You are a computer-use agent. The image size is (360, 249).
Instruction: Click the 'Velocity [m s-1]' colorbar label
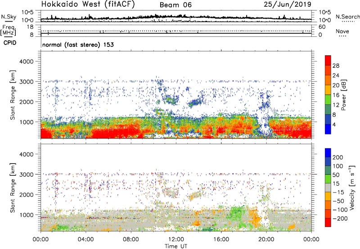point(352,187)
